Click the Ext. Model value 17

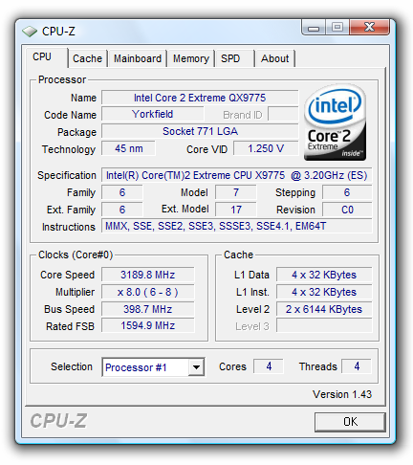click(236, 210)
